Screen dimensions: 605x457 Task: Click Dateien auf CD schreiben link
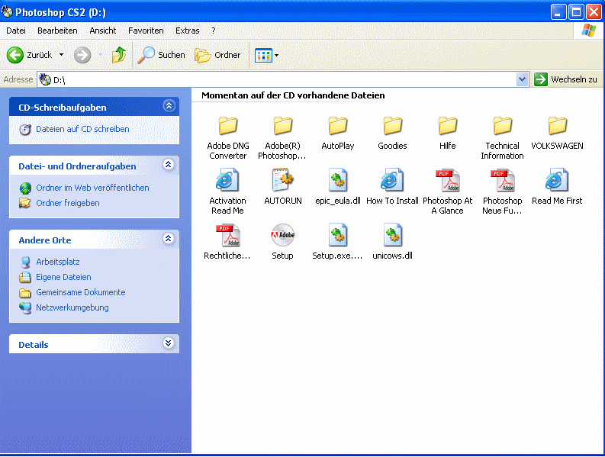[x=82, y=129]
